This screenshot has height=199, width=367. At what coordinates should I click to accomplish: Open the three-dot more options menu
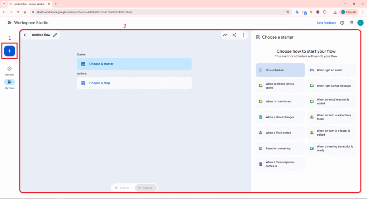coord(244,35)
